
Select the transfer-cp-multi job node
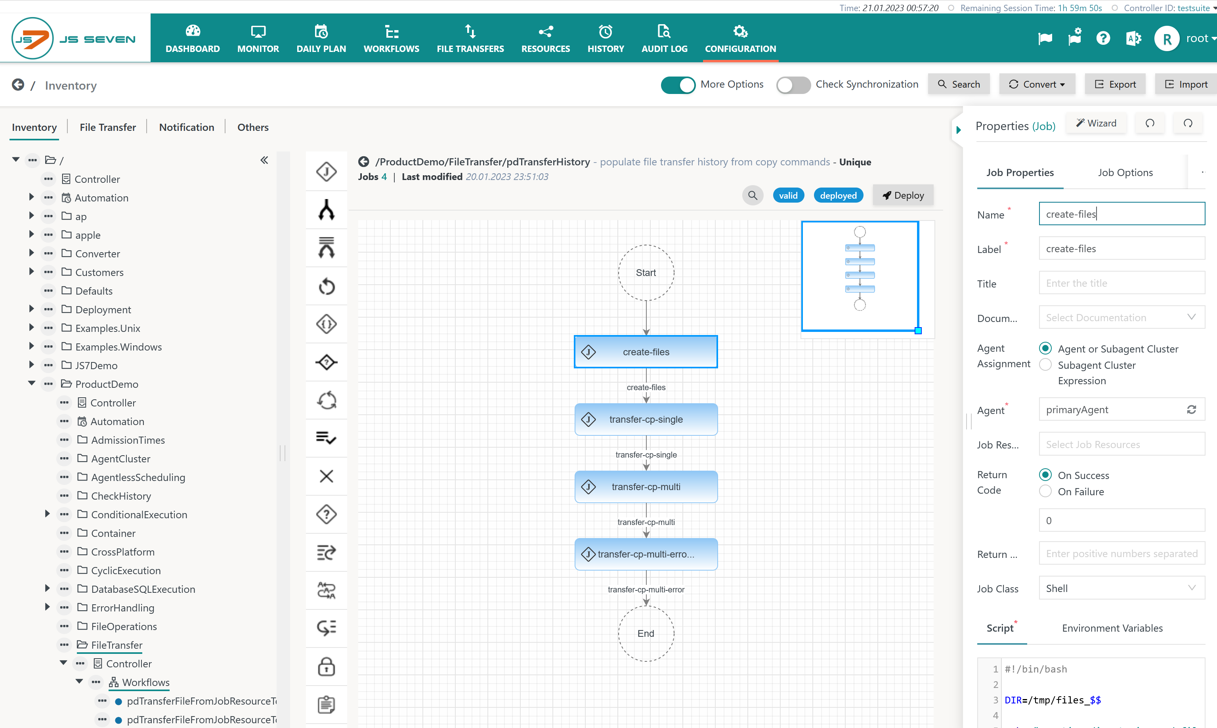pyautogui.click(x=646, y=487)
